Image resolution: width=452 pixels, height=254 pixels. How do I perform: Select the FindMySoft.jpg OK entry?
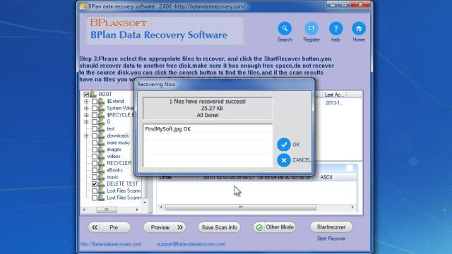click(x=168, y=129)
